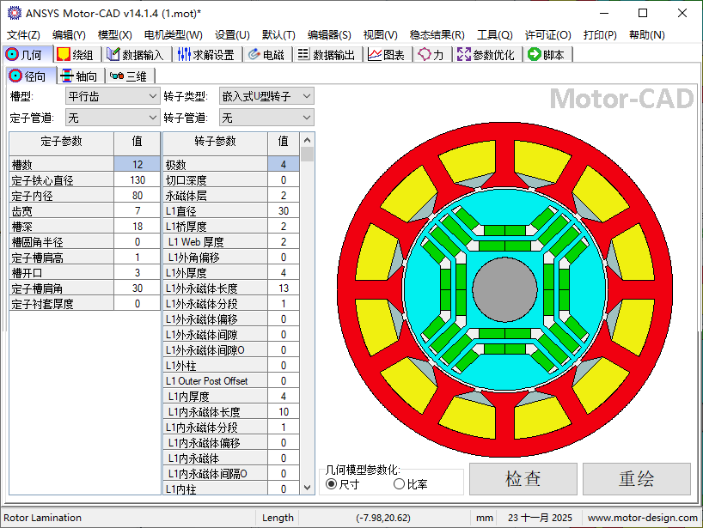Open the 力 forces tab

click(x=431, y=55)
